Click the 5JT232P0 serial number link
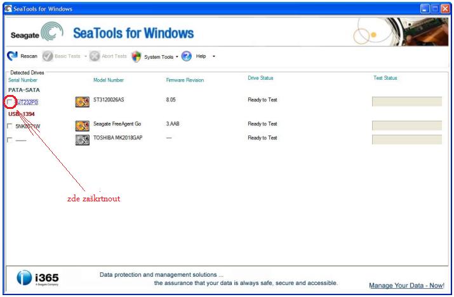Viewport: 454px width, 297px height. click(27, 102)
